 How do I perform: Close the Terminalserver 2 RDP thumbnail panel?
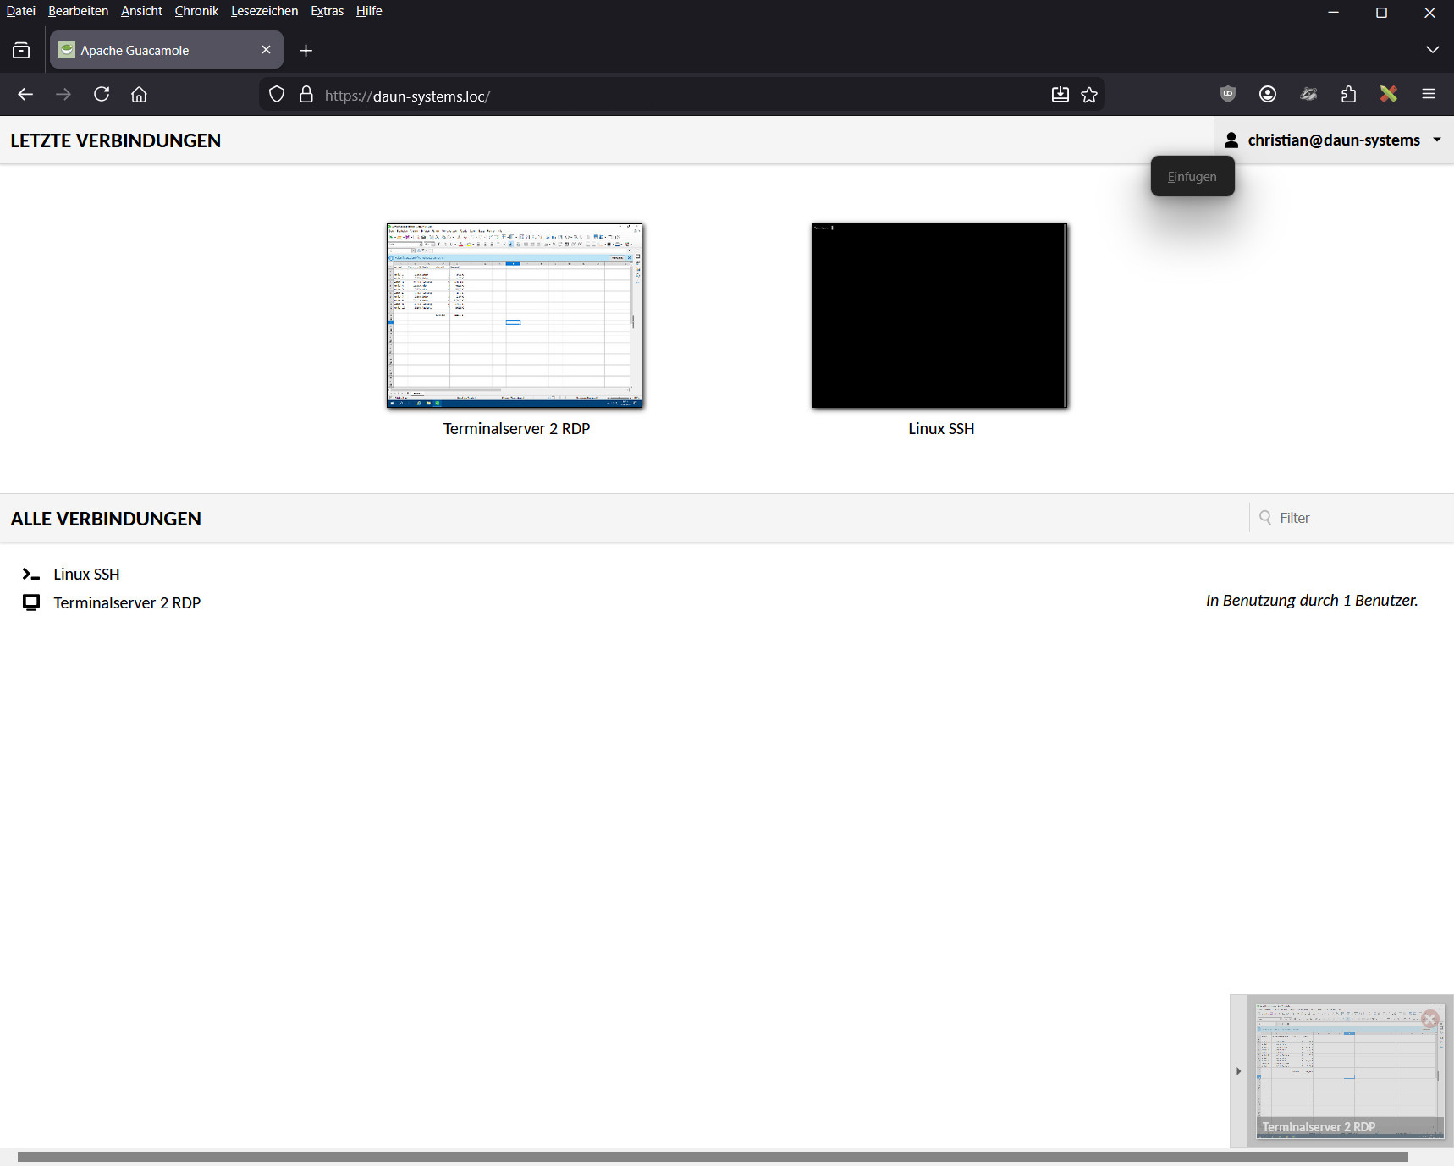point(1429,1019)
